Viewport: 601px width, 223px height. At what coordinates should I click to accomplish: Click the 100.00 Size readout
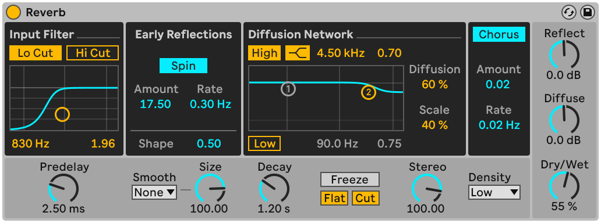point(209,209)
